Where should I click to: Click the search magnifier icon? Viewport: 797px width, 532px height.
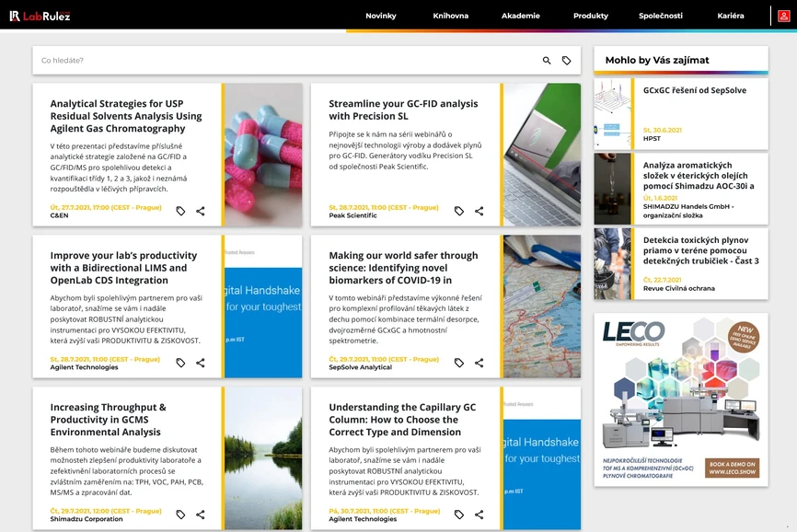click(x=546, y=59)
